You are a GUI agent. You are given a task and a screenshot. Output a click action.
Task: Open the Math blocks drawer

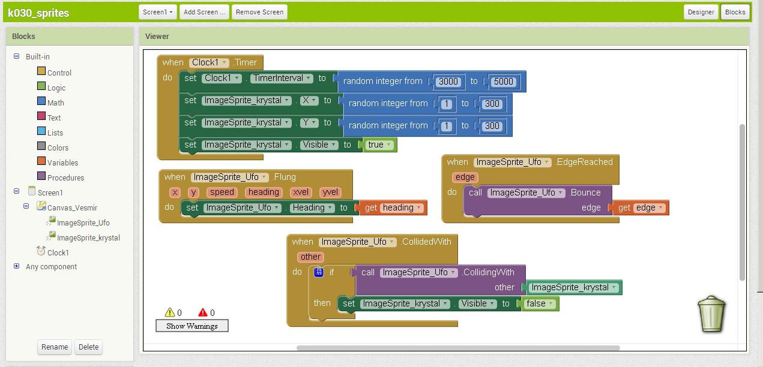pos(56,103)
